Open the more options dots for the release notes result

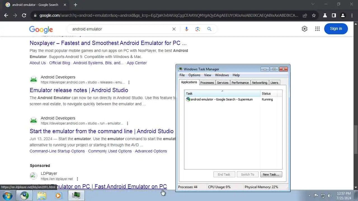pyautogui.click(x=129, y=82)
